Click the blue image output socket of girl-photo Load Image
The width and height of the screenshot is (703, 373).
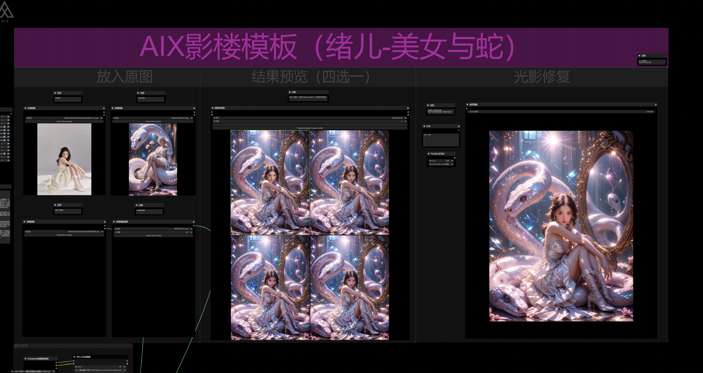click(104, 112)
